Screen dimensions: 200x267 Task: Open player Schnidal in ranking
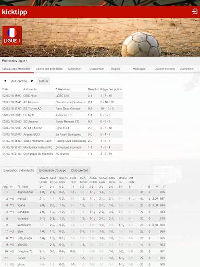pyautogui.click(x=23, y=219)
